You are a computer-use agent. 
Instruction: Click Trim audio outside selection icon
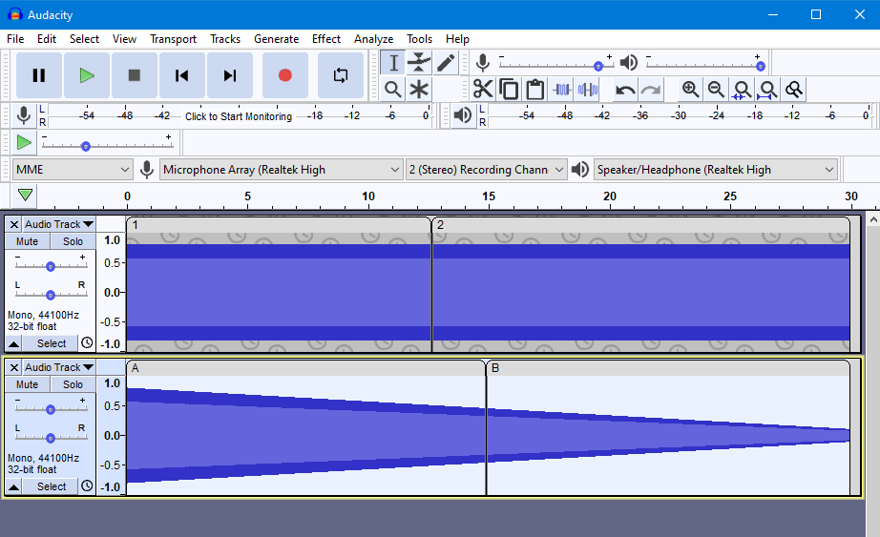pos(562,90)
